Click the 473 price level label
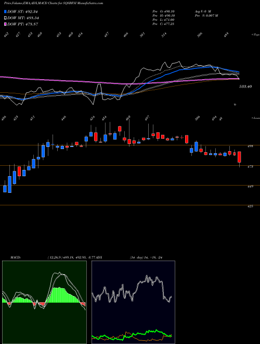Viewport: 260px width, 344px height. pyautogui.click(x=251, y=166)
